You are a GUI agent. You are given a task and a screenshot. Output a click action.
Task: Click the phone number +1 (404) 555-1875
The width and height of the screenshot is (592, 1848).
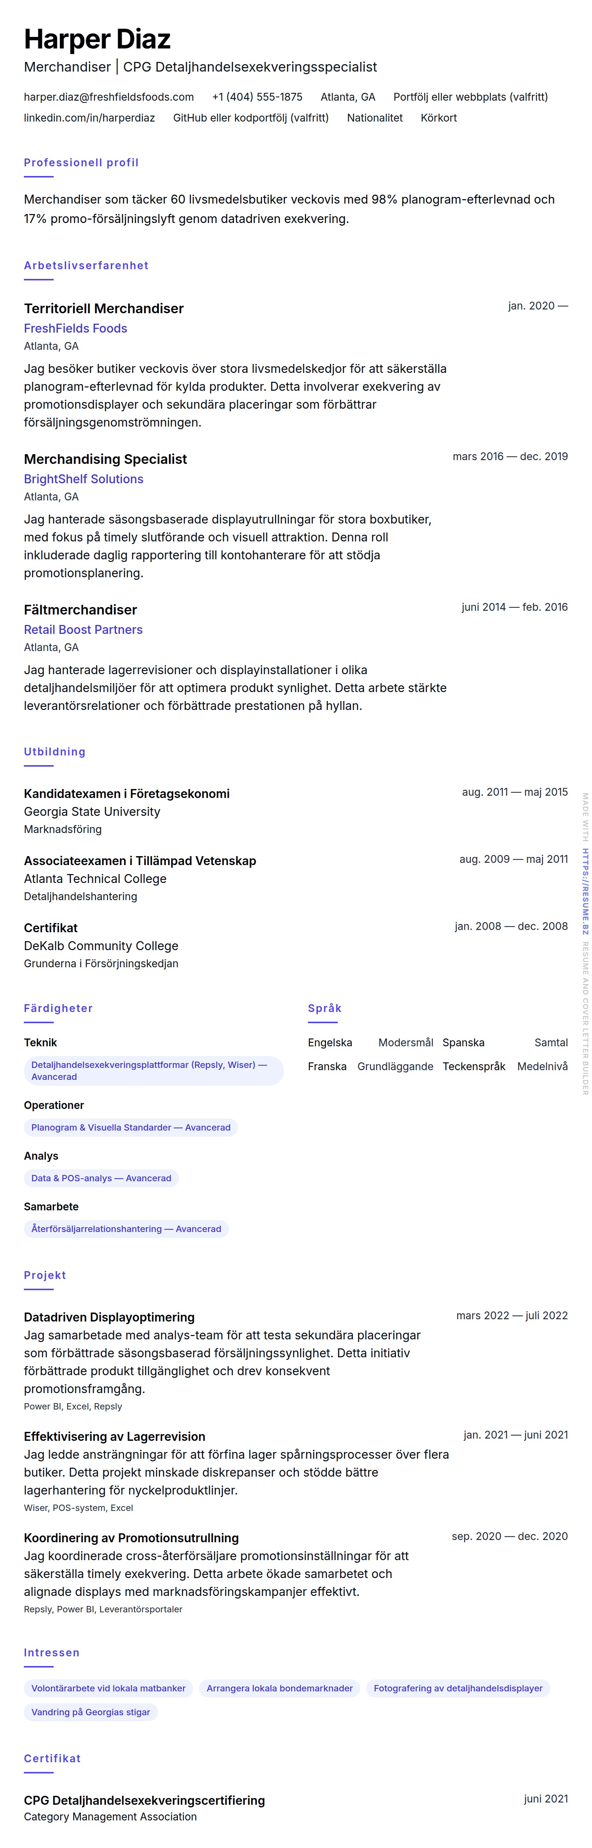pyautogui.click(x=257, y=97)
